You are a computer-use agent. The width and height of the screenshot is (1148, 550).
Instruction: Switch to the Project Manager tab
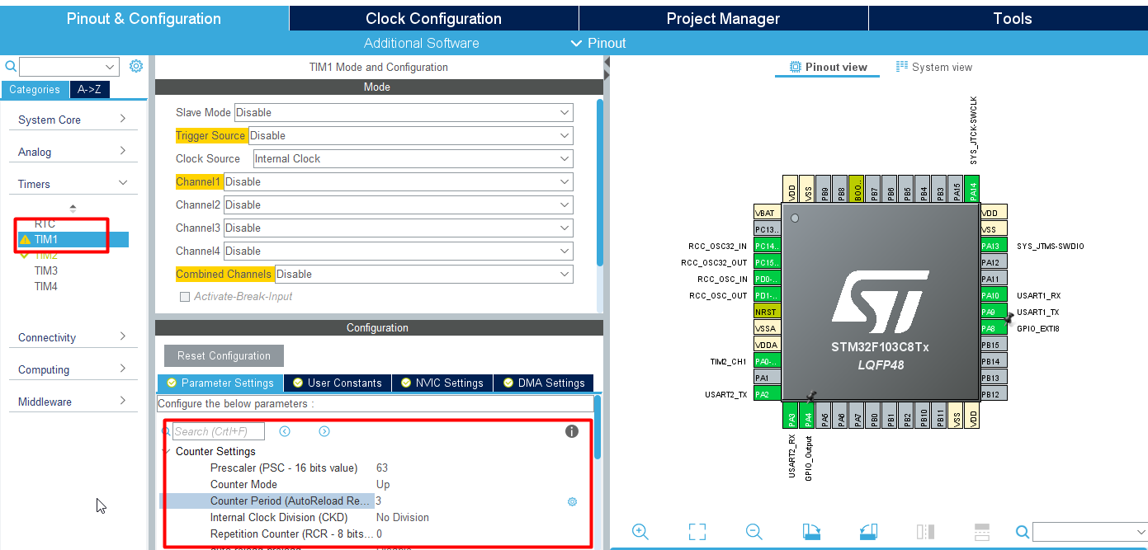[723, 18]
